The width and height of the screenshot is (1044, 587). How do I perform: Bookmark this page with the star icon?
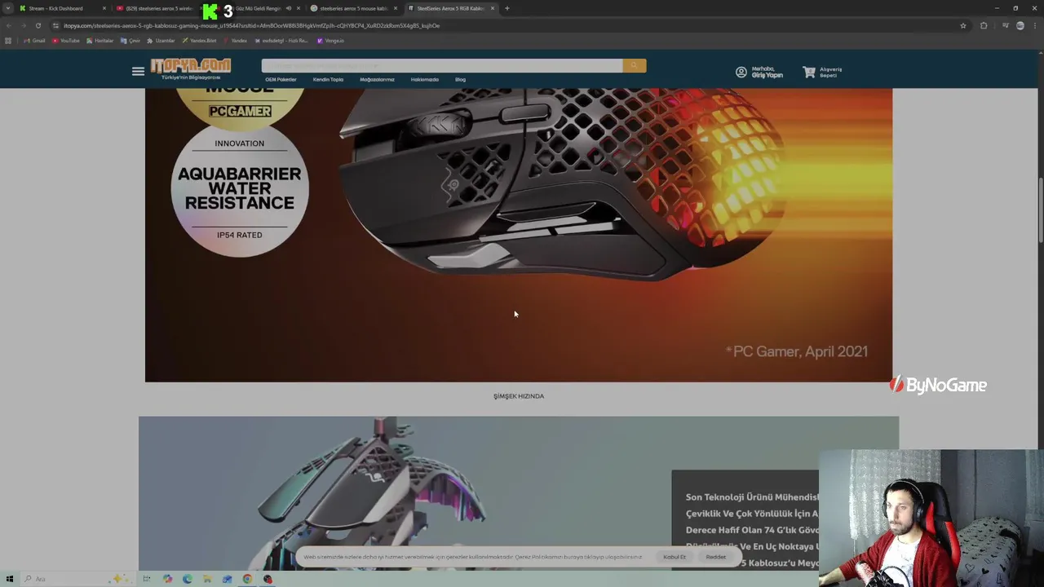click(x=963, y=25)
